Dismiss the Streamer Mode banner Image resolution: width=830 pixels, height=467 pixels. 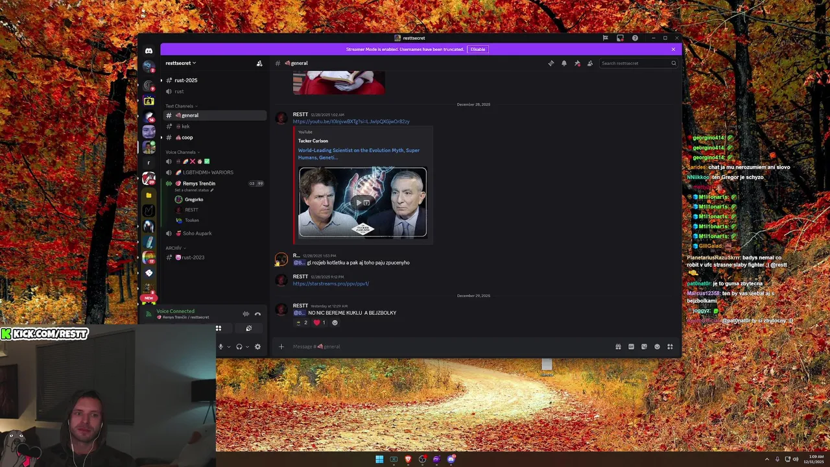click(x=673, y=49)
